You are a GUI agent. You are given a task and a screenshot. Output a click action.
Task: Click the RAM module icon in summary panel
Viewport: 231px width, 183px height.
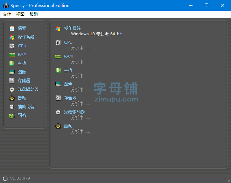[58, 56]
